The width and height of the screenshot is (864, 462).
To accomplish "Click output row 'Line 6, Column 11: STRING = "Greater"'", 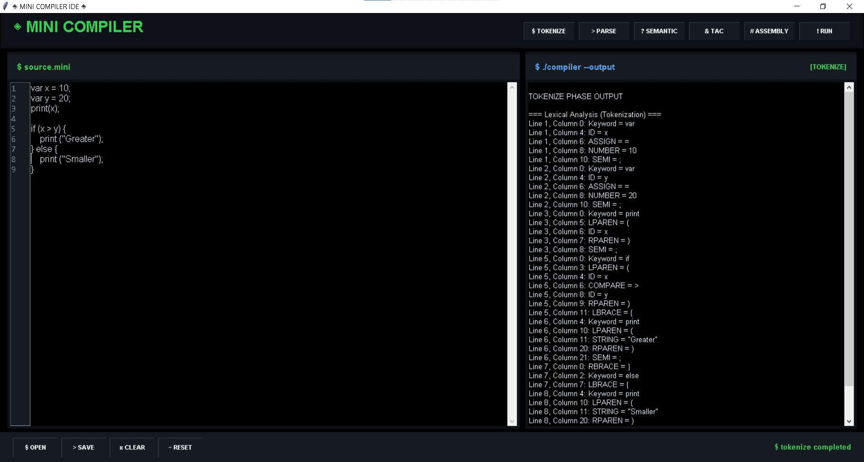I will (593, 340).
